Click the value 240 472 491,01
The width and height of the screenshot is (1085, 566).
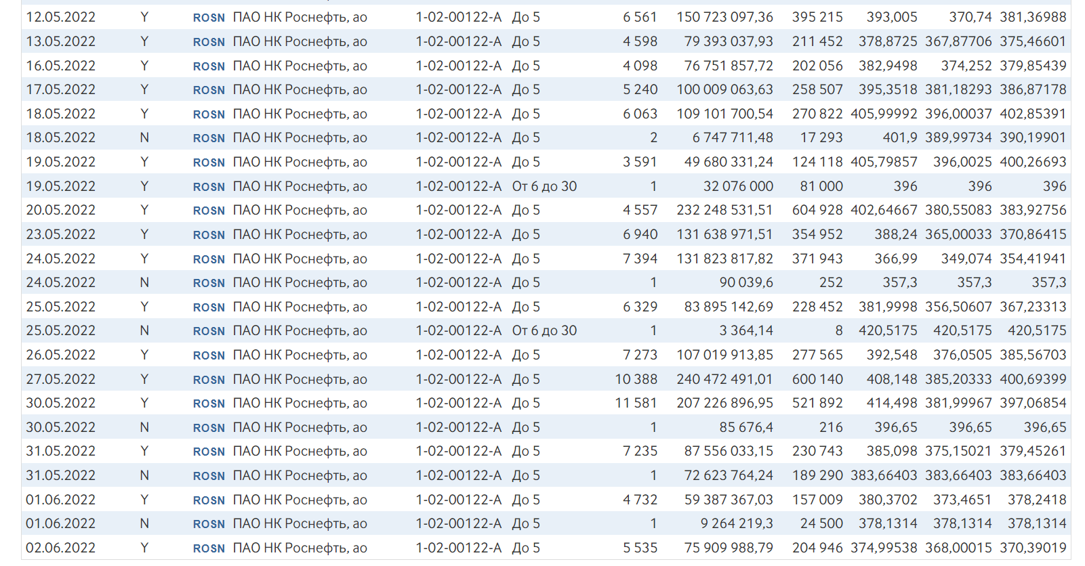(x=724, y=379)
